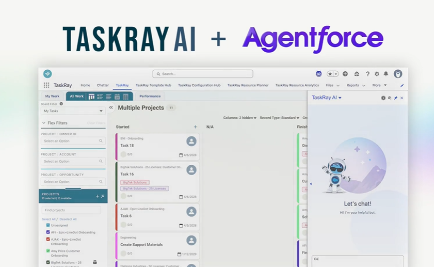The image size is (434, 267).
Task: Click the Board Filter info icon
Action: point(61,104)
